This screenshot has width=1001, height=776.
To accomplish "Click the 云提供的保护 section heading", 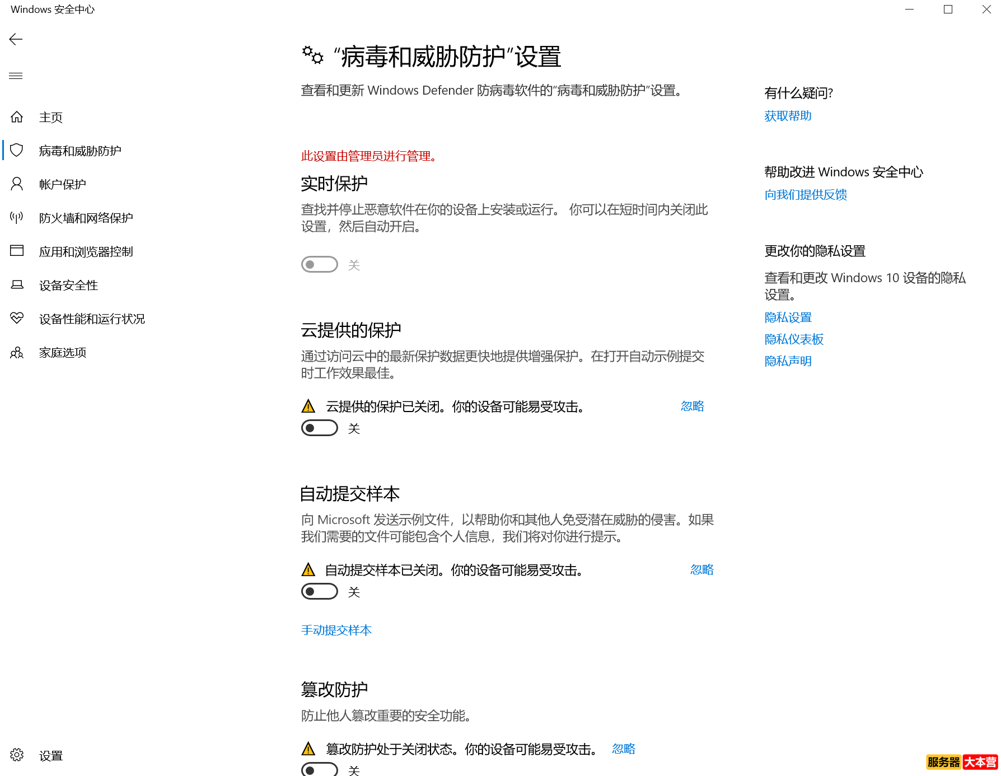I will (x=351, y=330).
